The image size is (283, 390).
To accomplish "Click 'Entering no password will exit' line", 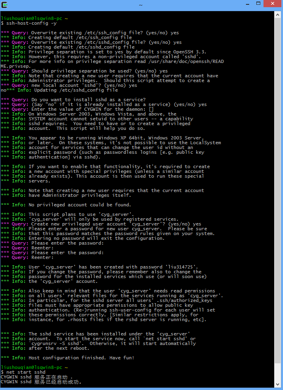I will click(83, 238).
